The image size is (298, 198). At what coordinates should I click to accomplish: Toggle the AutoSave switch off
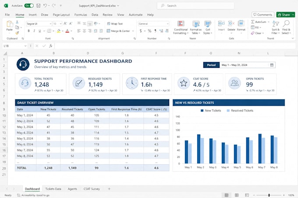pyautogui.click(x=29, y=6)
